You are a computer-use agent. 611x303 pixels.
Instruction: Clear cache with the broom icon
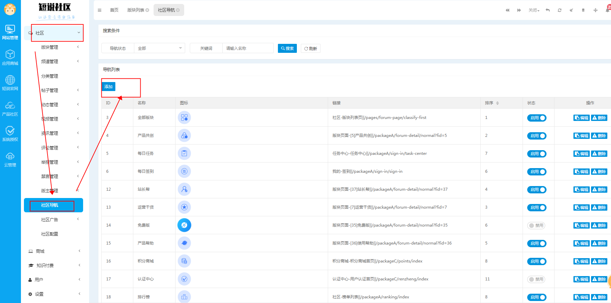click(571, 10)
